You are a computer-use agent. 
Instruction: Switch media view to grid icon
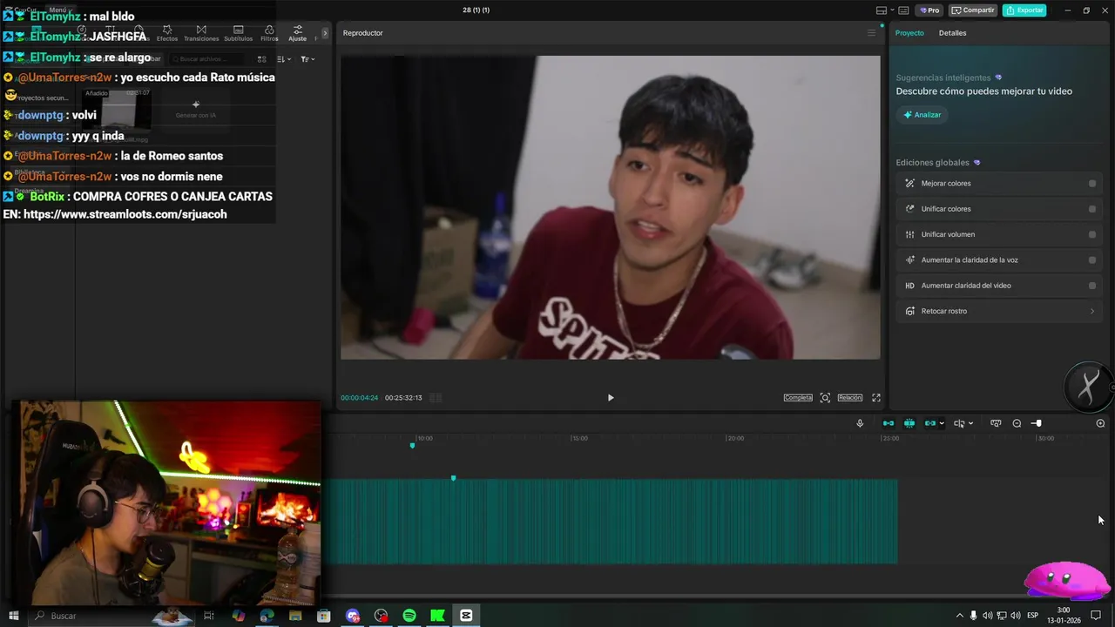261,59
